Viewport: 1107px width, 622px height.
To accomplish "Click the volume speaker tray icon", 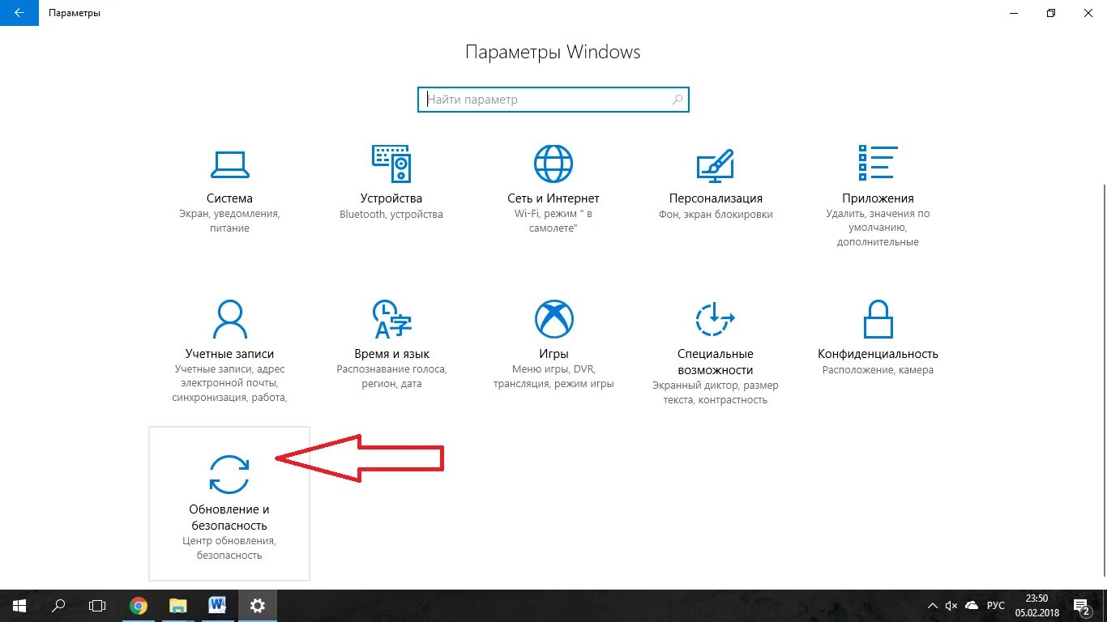I will tap(951, 606).
